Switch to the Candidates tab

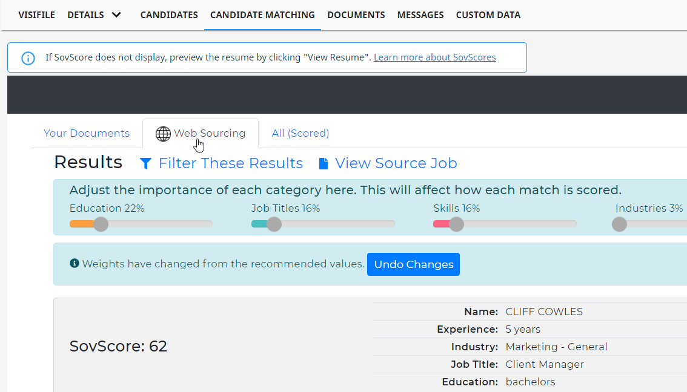(169, 15)
